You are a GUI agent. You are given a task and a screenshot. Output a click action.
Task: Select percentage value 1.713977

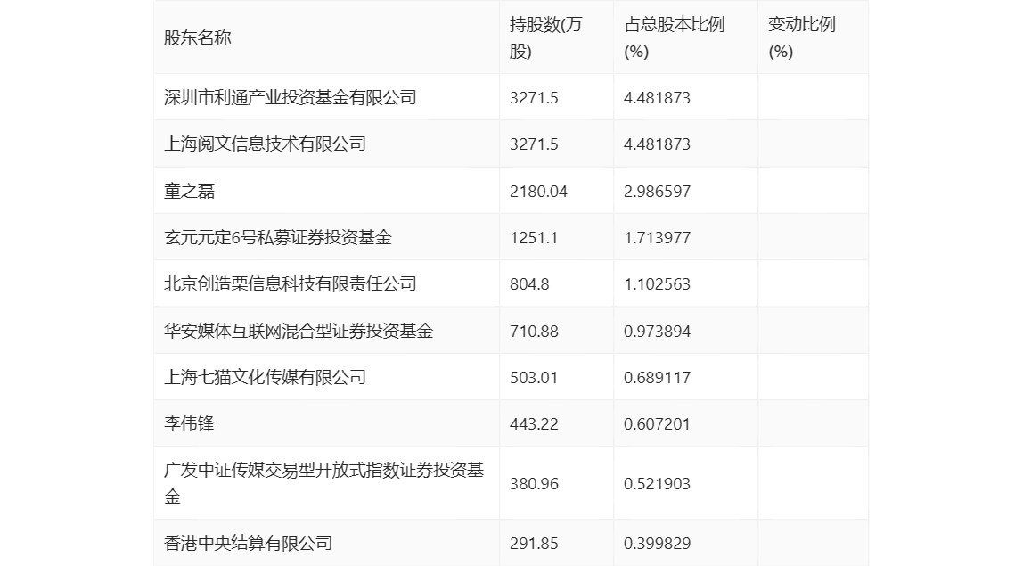(x=657, y=237)
